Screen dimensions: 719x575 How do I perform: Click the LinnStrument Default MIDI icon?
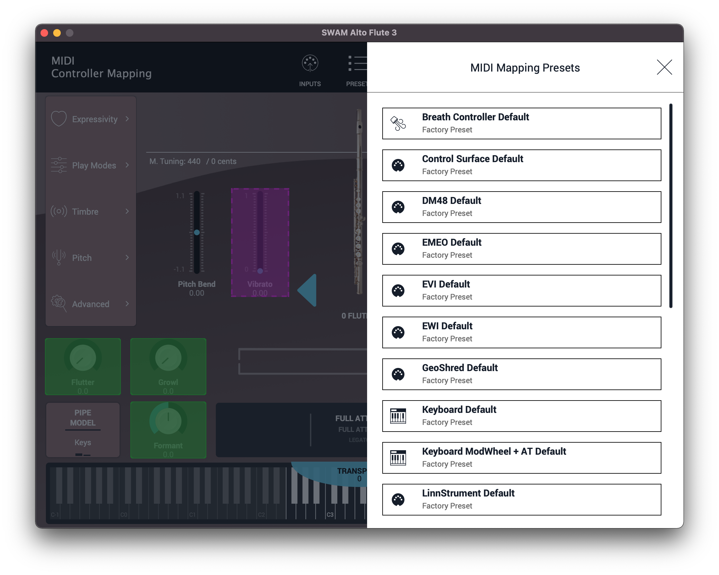point(398,500)
